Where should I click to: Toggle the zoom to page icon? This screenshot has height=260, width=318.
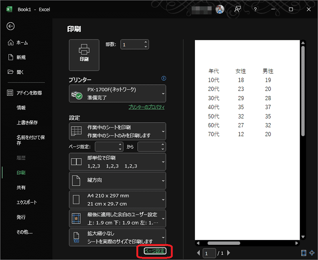pos(312,253)
